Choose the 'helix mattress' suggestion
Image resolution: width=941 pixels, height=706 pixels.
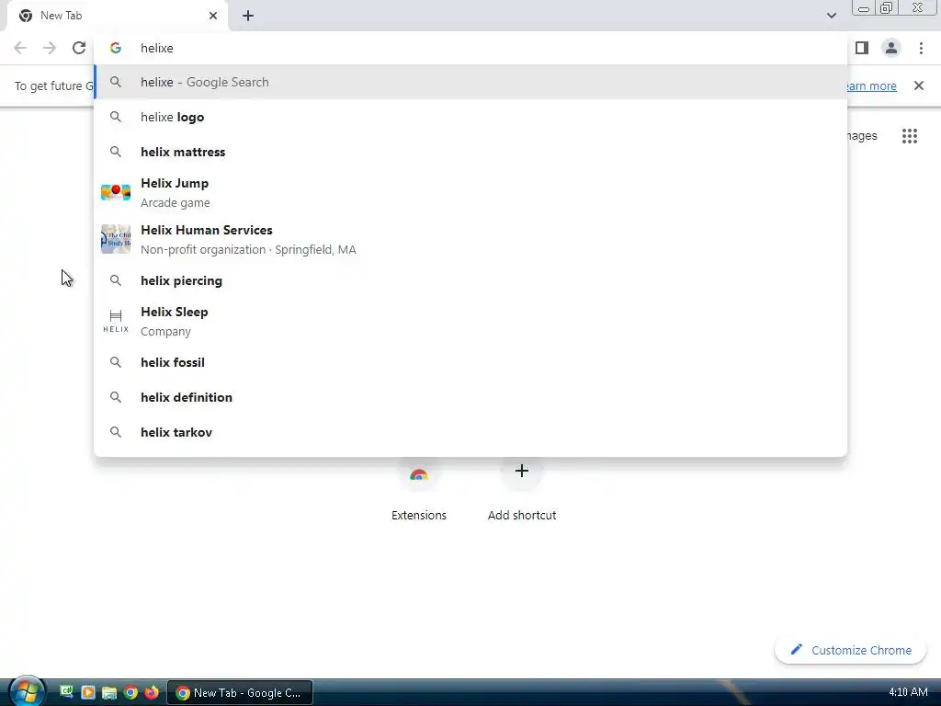[470, 152]
